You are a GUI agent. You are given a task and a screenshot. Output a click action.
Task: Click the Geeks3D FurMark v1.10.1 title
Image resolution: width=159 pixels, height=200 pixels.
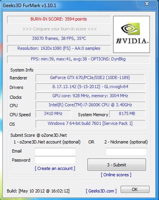(29, 6)
